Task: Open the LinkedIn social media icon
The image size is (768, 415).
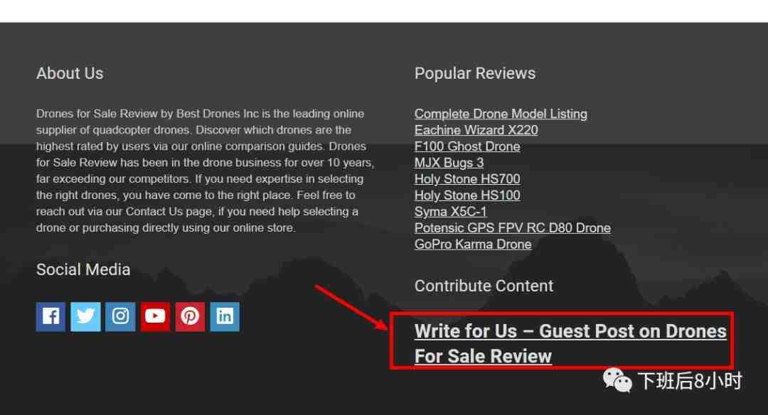Action: click(x=225, y=317)
